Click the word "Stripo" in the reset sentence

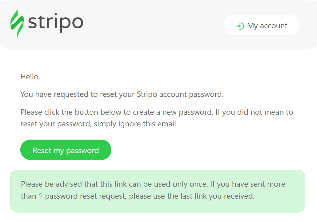[147, 94]
